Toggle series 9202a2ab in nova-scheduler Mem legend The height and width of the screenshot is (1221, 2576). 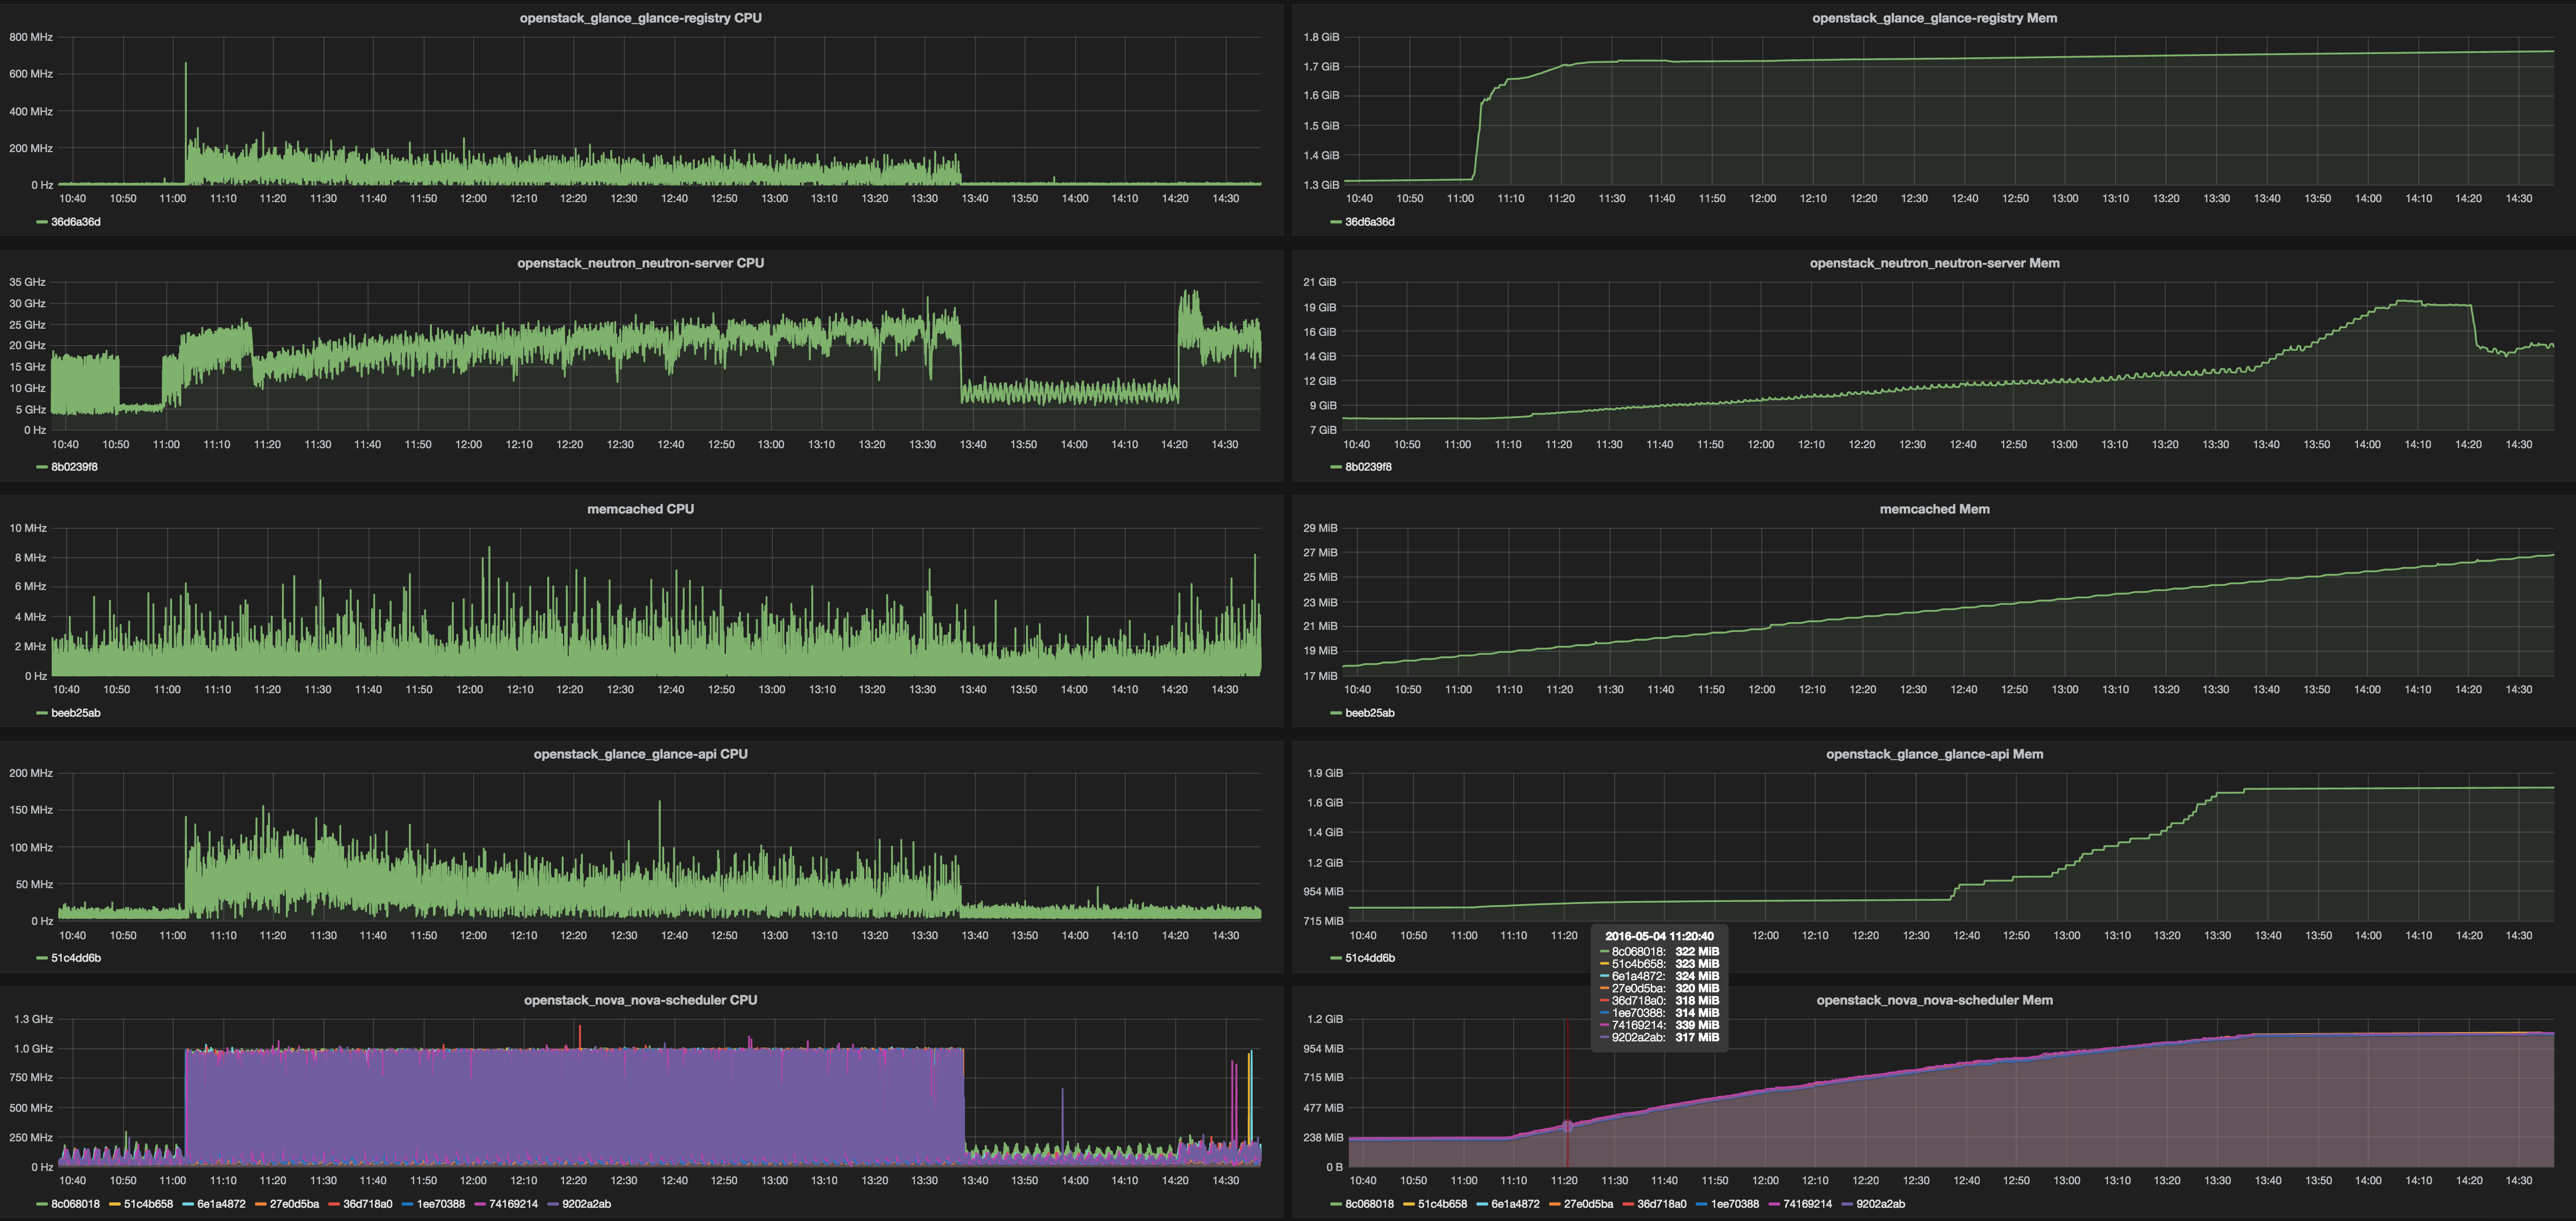(1880, 1204)
